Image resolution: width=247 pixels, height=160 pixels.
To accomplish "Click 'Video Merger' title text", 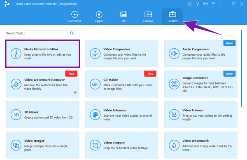I will click(34, 141).
